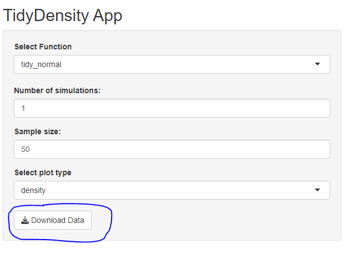Open the Select plot type dropdown arrow
Image resolution: width=348 pixels, height=254 pixels.
point(317,190)
